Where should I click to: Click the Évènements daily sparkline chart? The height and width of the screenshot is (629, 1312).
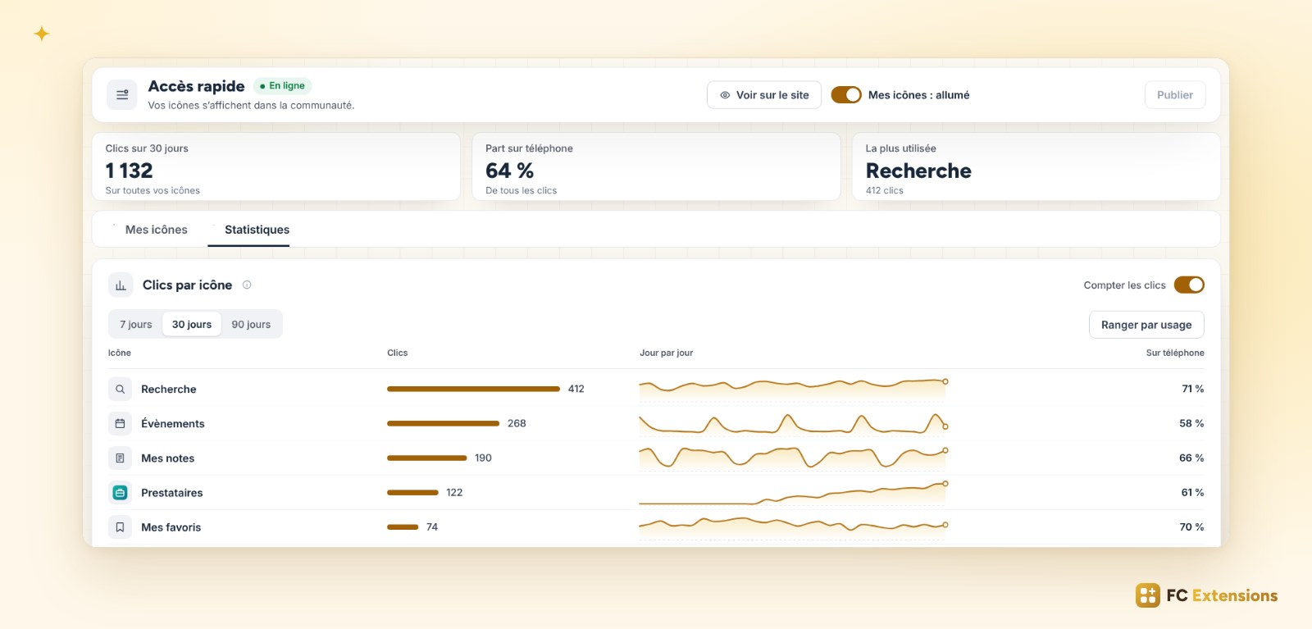(x=793, y=423)
